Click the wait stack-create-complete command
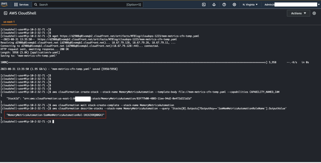Screen dimensions: 321x163 [87, 105]
